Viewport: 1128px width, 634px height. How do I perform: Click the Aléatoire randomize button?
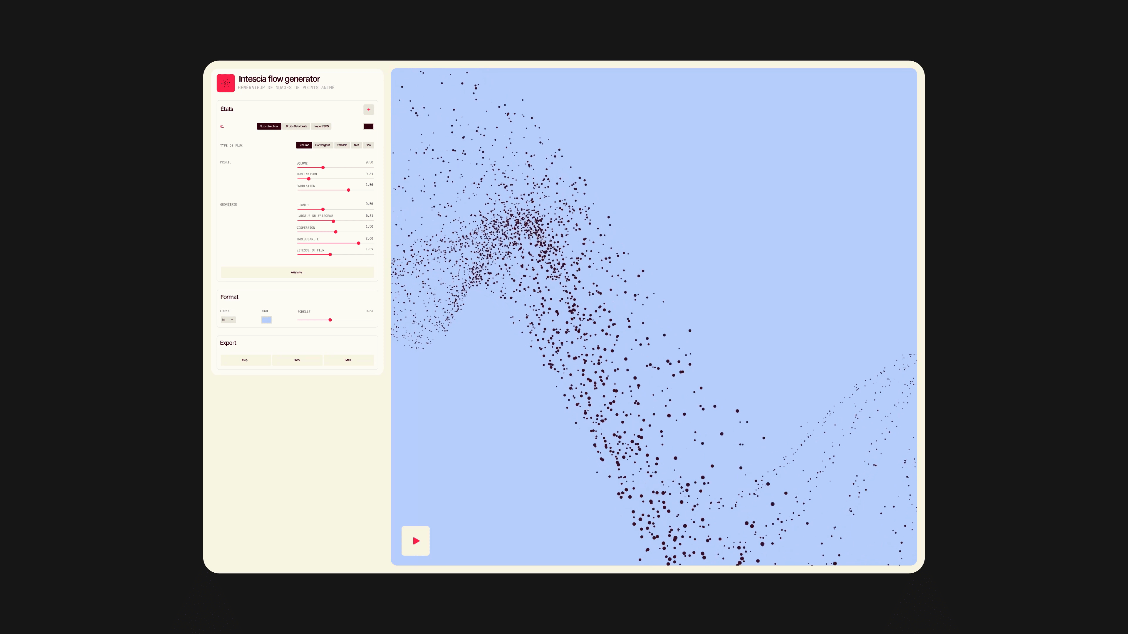point(297,272)
